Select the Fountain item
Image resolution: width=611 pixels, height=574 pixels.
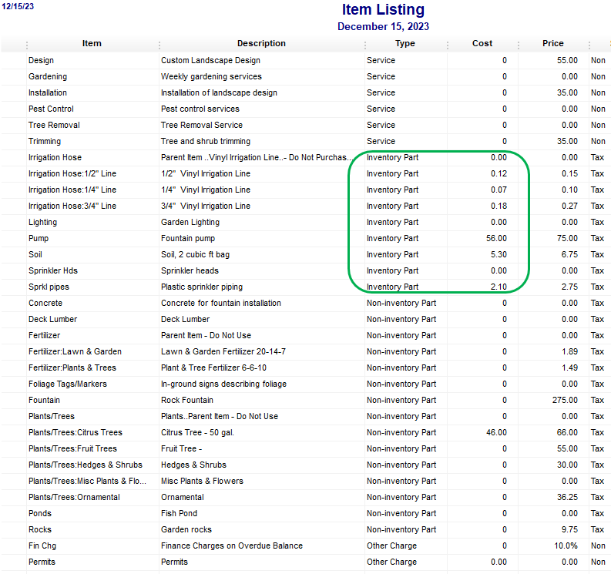click(44, 400)
